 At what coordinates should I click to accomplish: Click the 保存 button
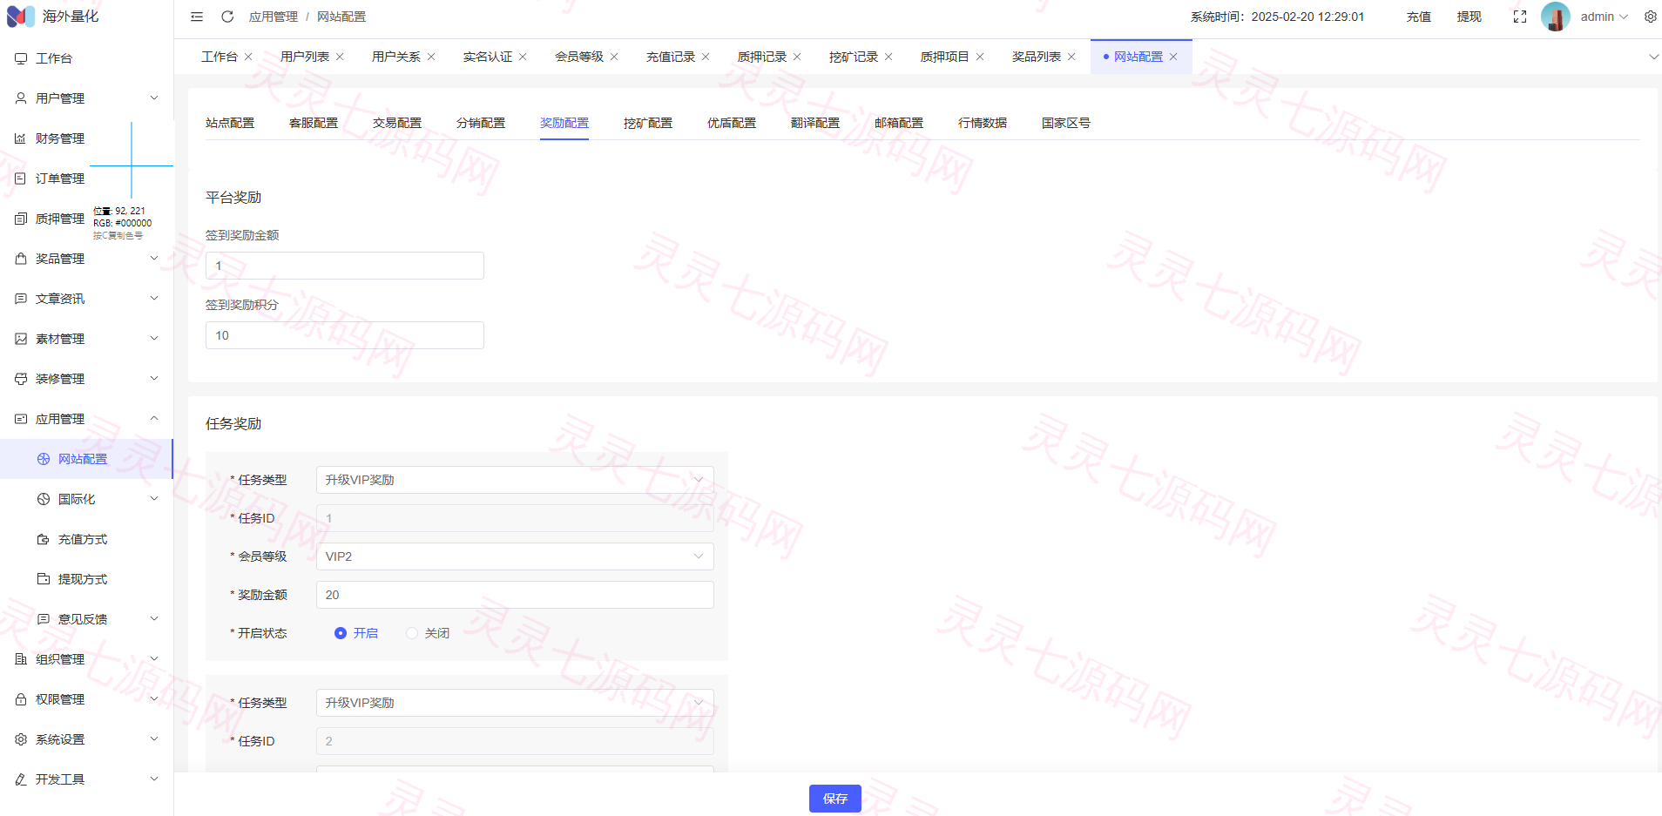pos(835,799)
